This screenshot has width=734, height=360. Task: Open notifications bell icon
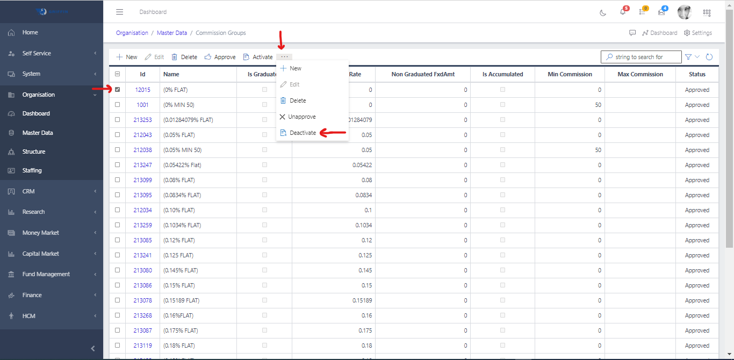tap(623, 12)
